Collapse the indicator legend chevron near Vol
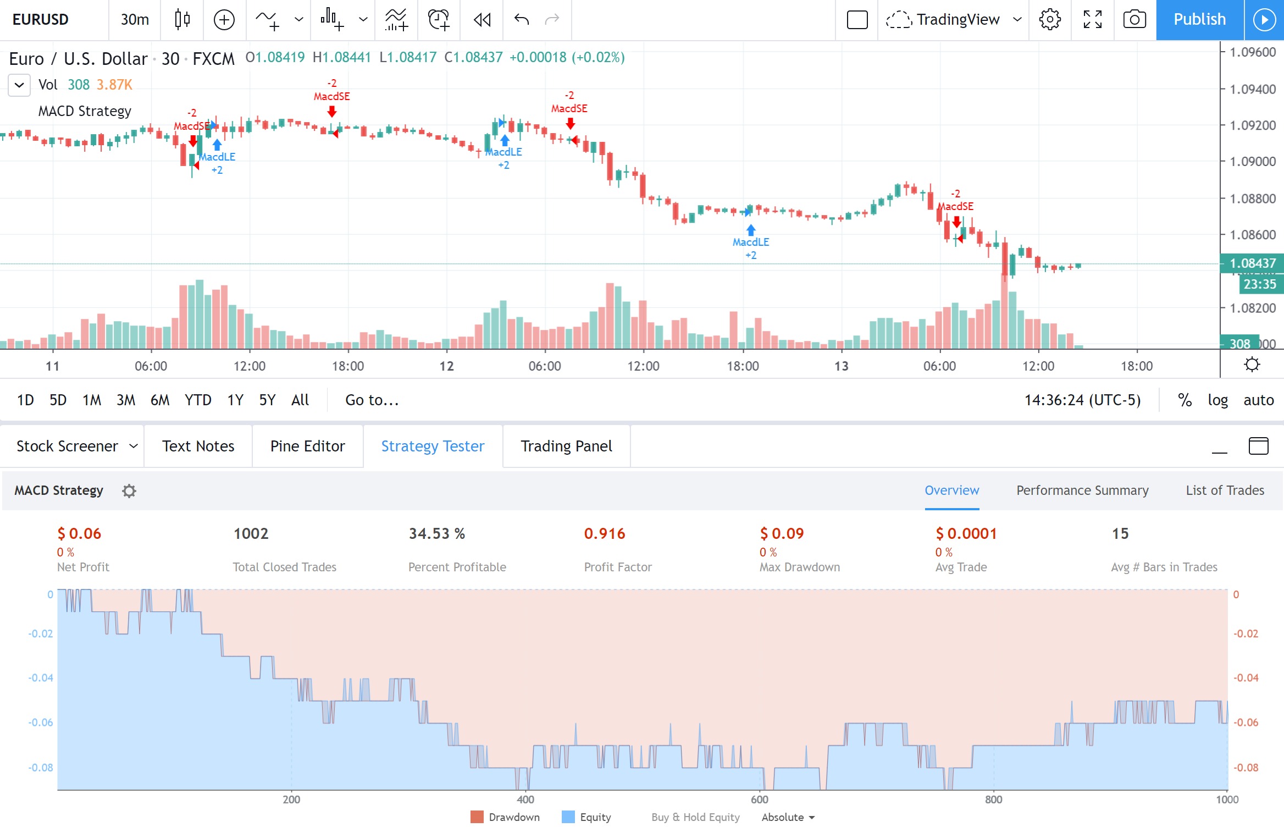Image resolution: width=1284 pixels, height=827 pixels. click(x=19, y=85)
